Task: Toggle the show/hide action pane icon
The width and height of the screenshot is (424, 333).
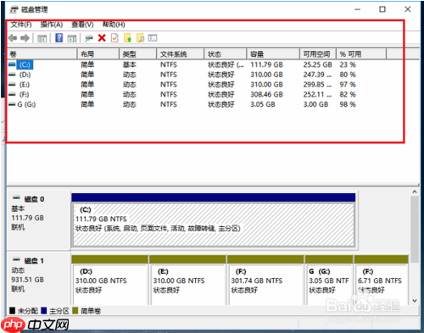Action: click(72, 38)
